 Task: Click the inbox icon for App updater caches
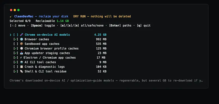coord(22,53)
